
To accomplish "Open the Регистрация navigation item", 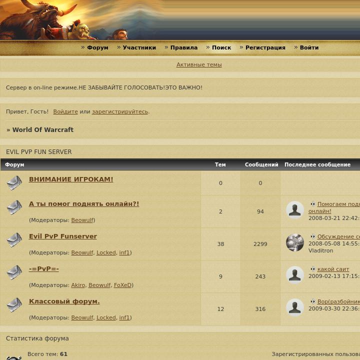I will coord(265,47).
